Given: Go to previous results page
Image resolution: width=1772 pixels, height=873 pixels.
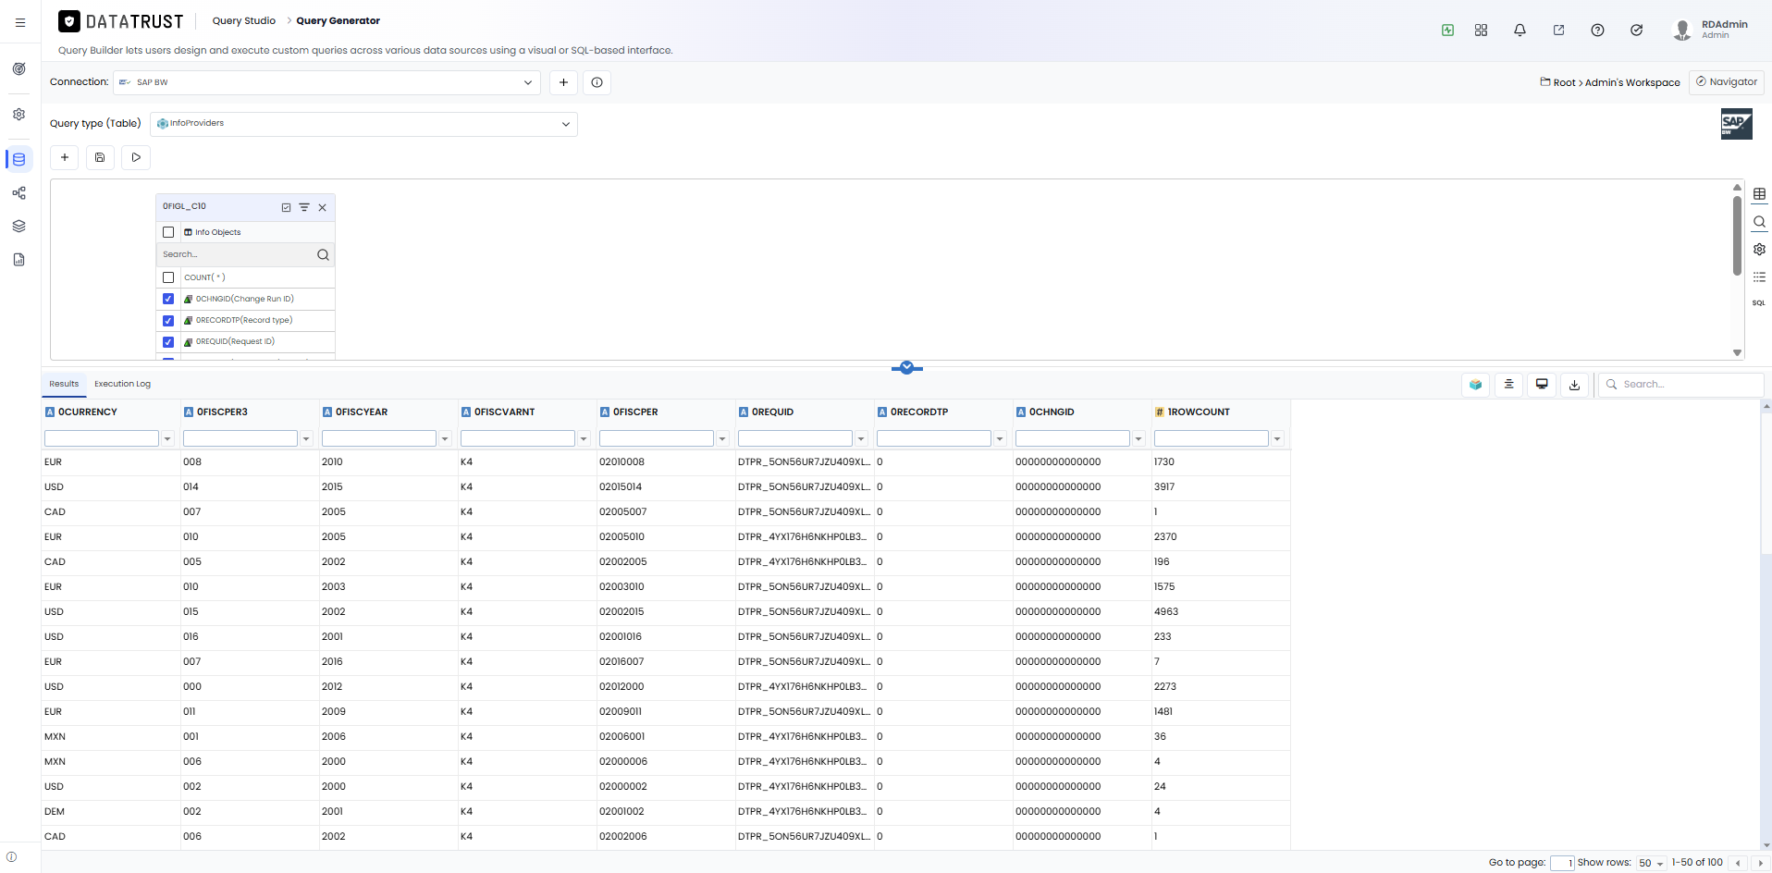Looking at the screenshot, I should point(1738,863).
